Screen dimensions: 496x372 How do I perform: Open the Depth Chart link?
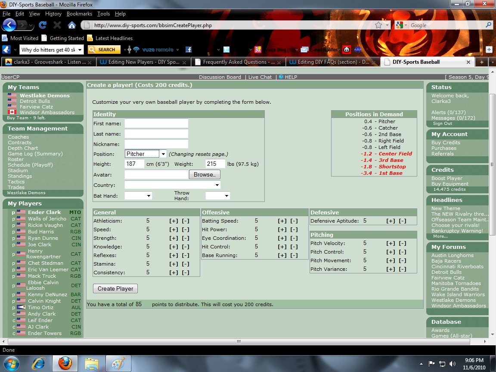coord(23,148)
